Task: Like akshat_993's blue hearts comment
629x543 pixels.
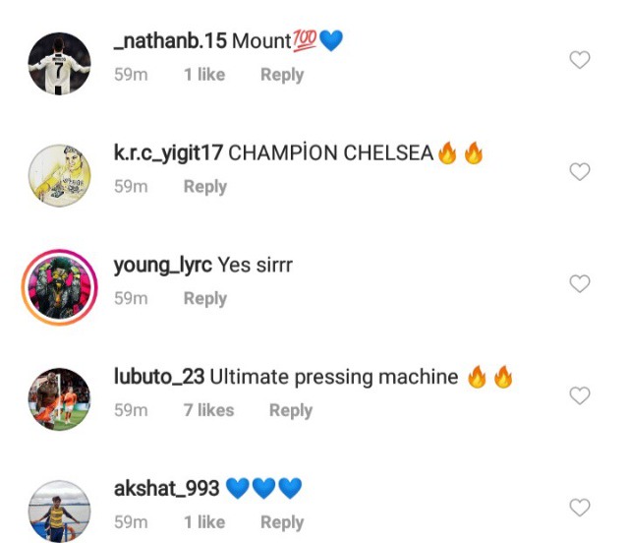Action: [580, 508]
